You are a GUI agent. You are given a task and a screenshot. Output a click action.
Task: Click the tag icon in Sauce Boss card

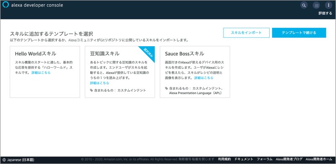[166, 88]
